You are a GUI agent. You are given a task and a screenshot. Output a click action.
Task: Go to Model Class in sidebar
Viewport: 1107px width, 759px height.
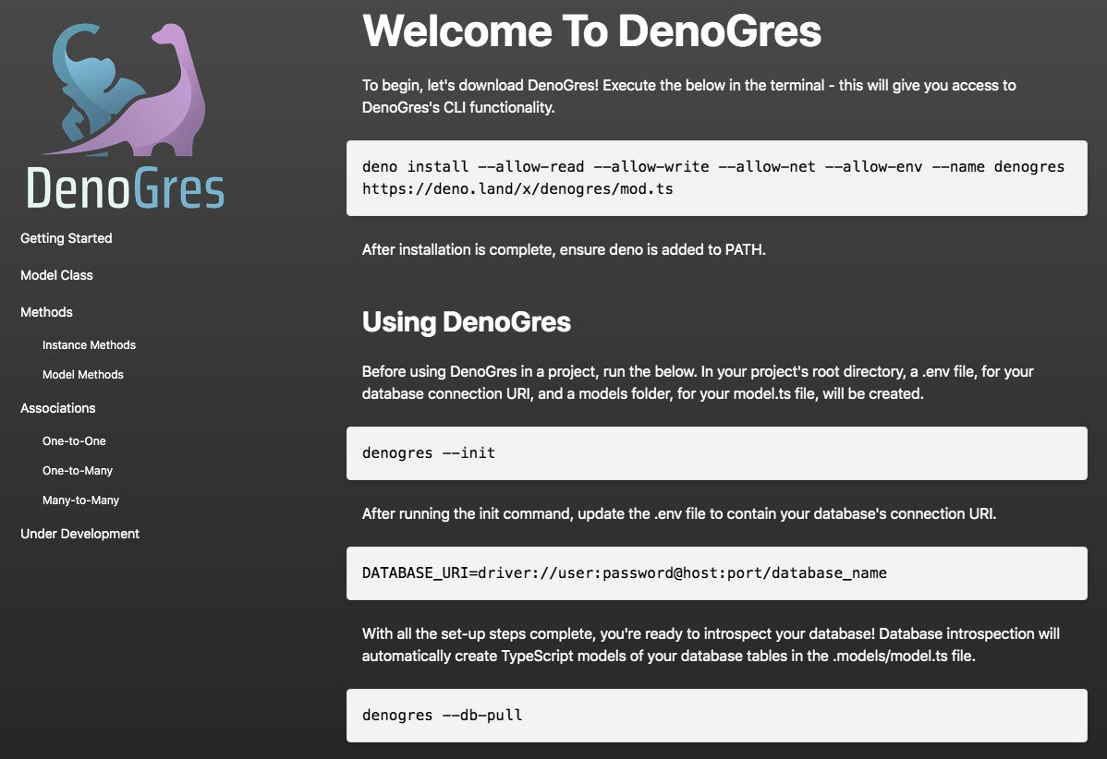coord(56,275)
